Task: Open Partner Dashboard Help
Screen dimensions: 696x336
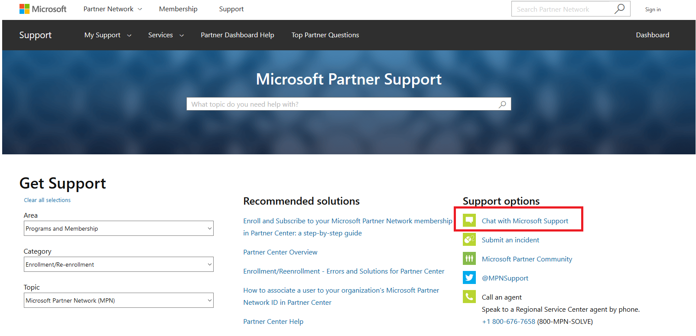Action: click(237, 35)
